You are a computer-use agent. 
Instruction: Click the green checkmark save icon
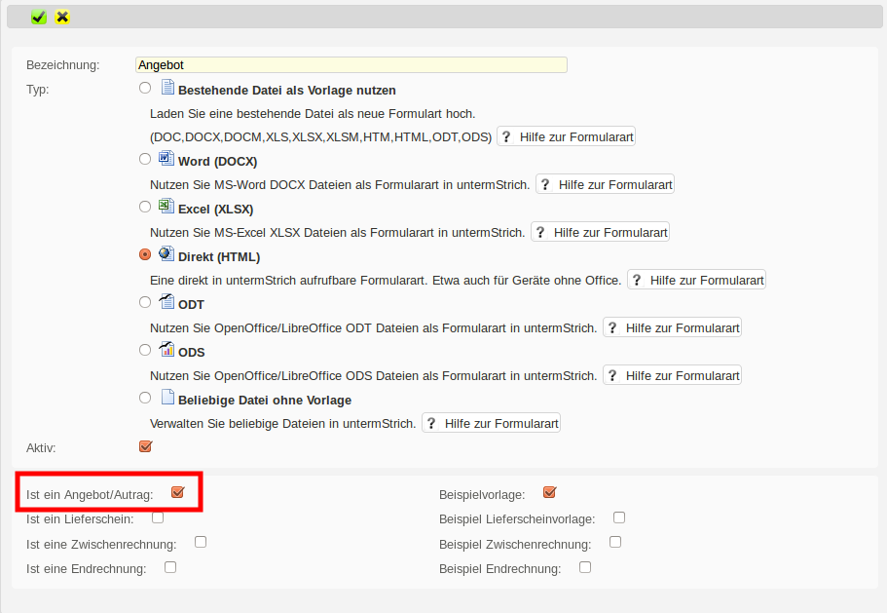39,17
